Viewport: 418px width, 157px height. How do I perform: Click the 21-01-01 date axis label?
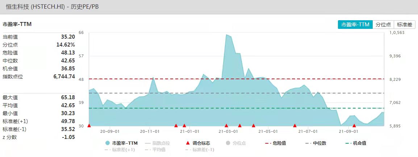click(x=189, y=131)
